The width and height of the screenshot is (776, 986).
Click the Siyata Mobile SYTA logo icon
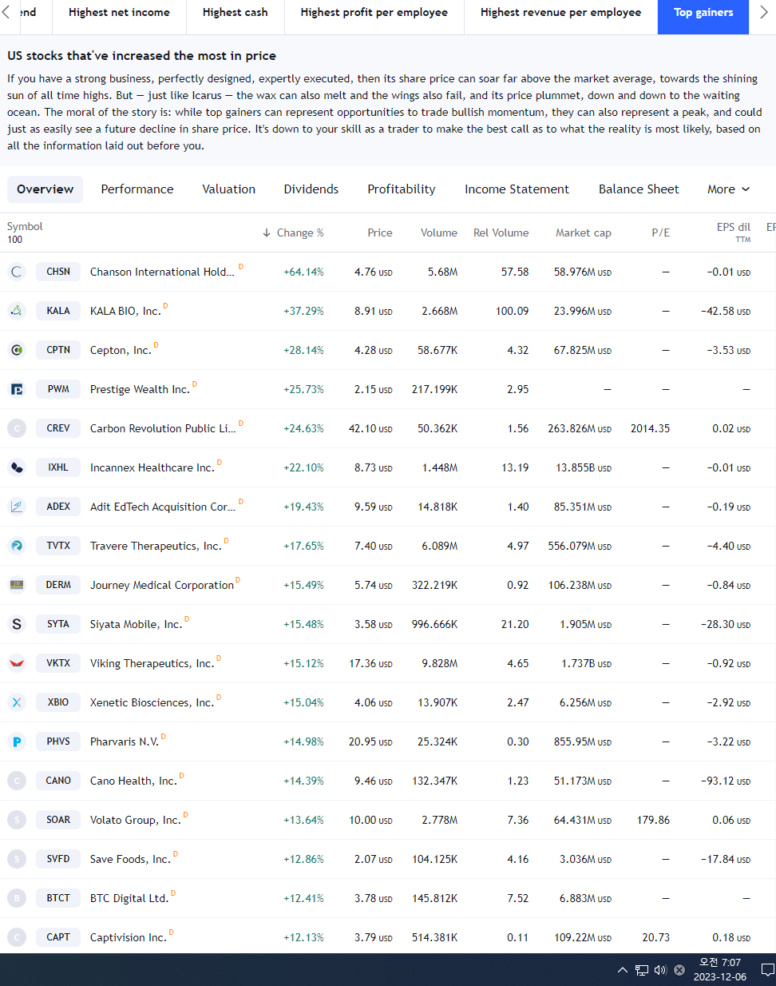17,624
